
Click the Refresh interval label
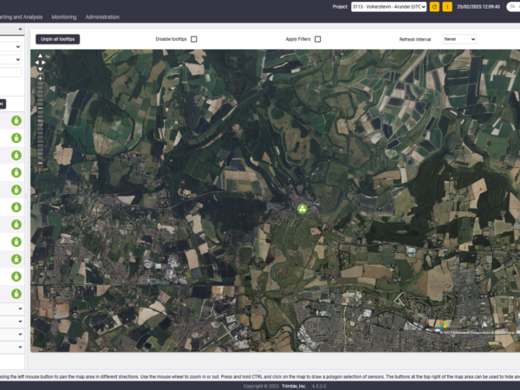click(415, 39)
